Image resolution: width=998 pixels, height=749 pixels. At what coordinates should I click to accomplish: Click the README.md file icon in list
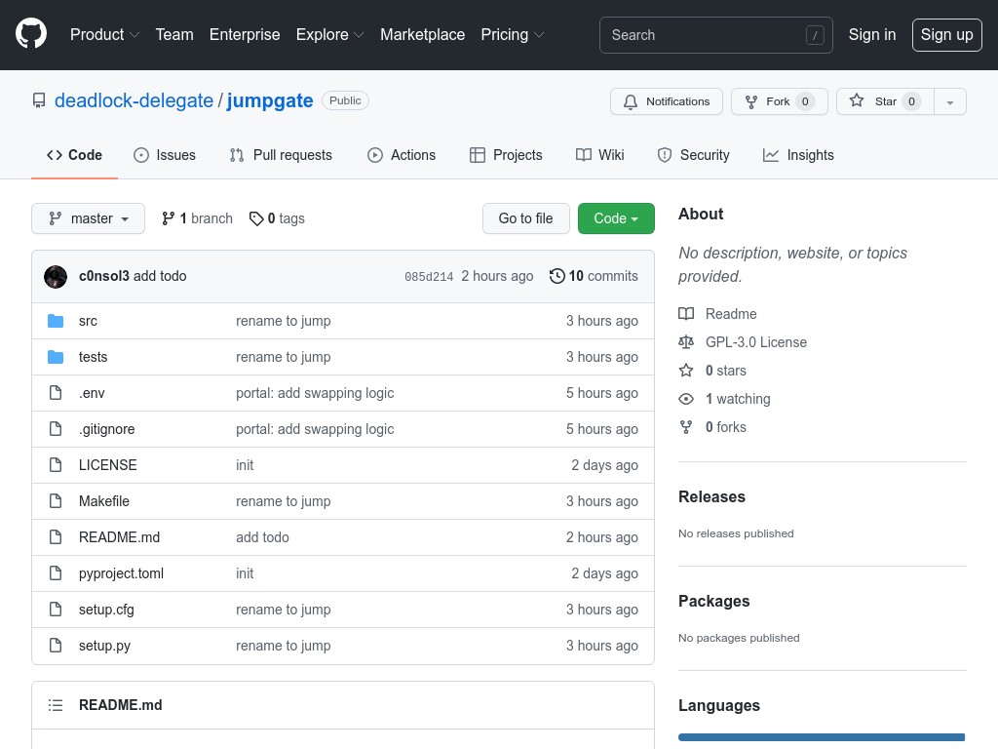(56, 537)
